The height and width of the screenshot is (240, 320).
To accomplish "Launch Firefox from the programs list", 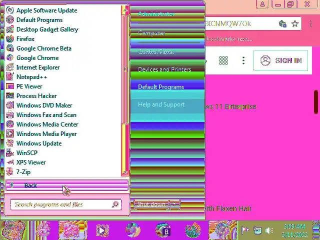I will pos(20,39).
